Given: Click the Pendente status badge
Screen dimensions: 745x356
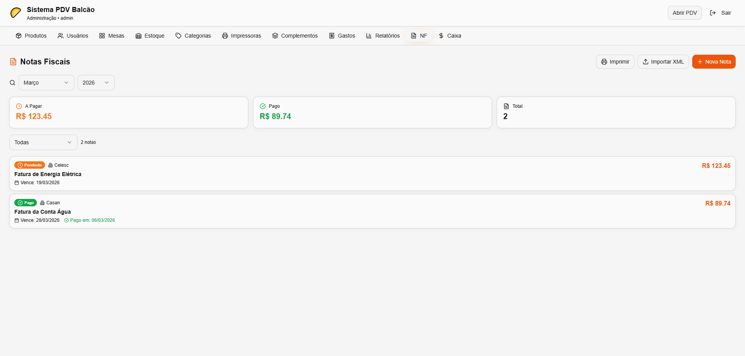Looking at the screenshot, I should click(x=29, y=165).
